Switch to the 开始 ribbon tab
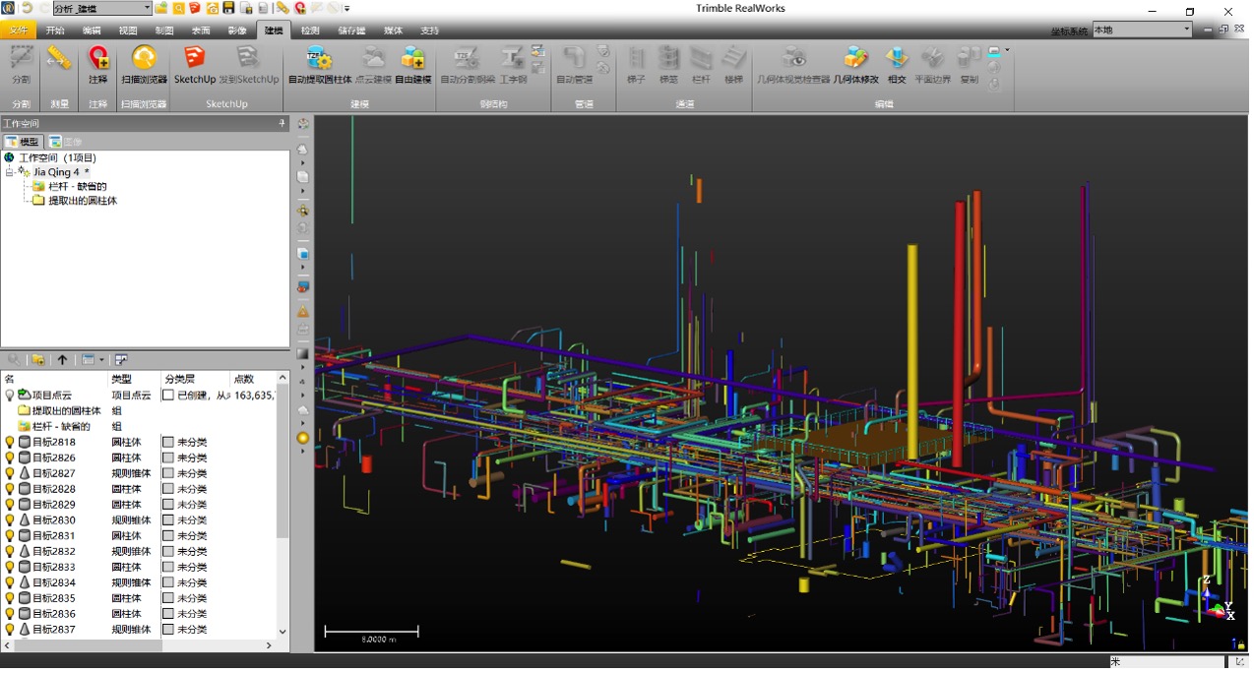 [x=55, y=31]
